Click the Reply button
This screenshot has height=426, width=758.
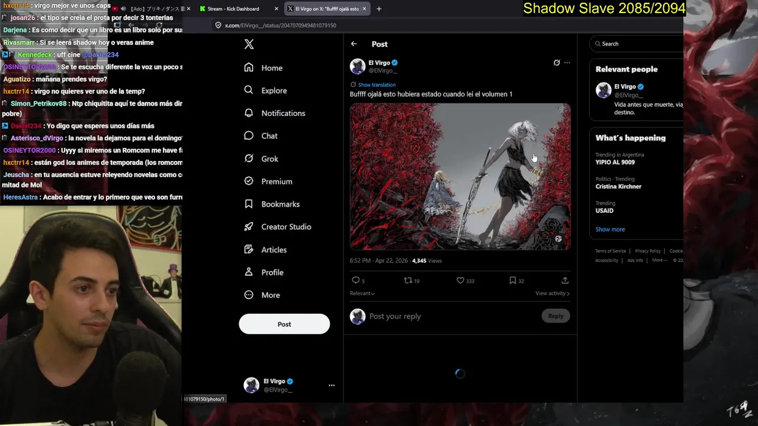click(x=555, y=316)
